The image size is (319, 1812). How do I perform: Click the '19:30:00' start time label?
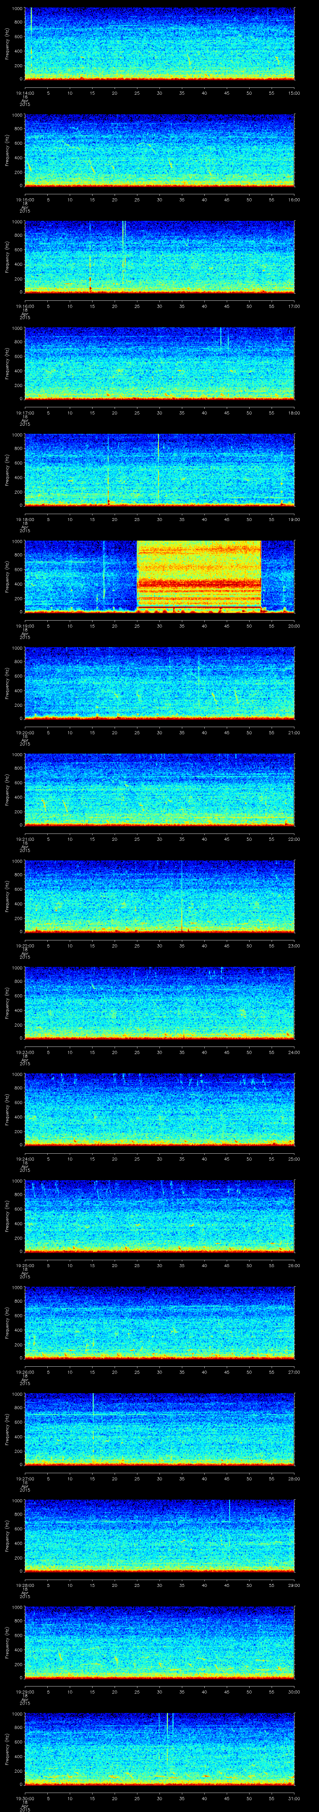[x=25, y=1799]
